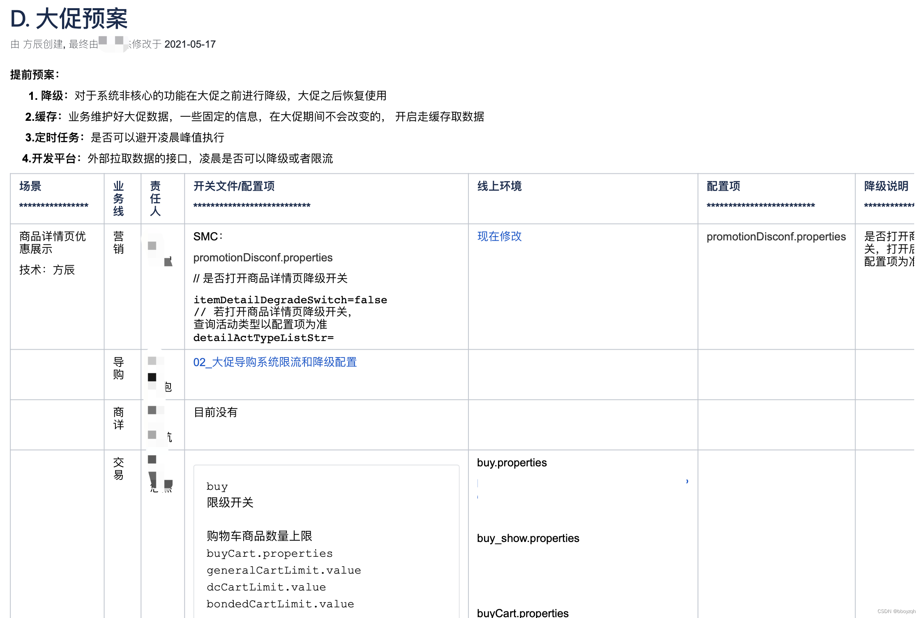Image resolution: width=922 pixels, height=618 pixels.
Task: Click the buy.properties label
Action: [x=512, y=463]
